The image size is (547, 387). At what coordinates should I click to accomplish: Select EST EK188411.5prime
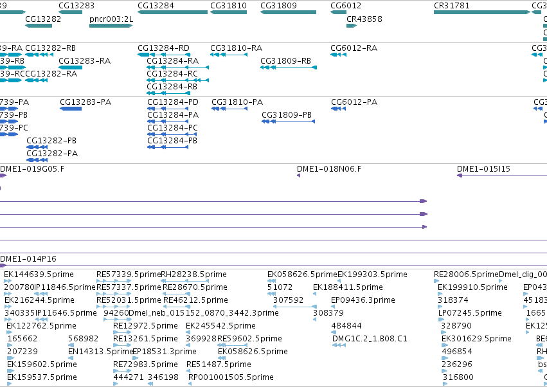coord(315,294)
